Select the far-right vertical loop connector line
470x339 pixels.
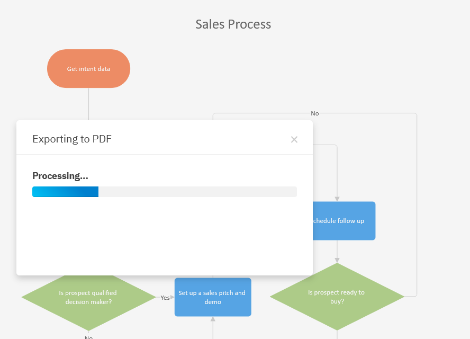click(x=417, y=207)
